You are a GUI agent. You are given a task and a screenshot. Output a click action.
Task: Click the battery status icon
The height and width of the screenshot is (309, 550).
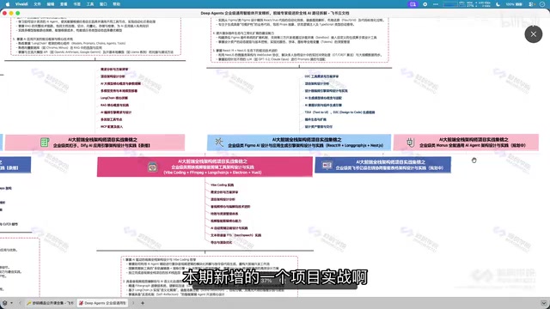[514, 4]
